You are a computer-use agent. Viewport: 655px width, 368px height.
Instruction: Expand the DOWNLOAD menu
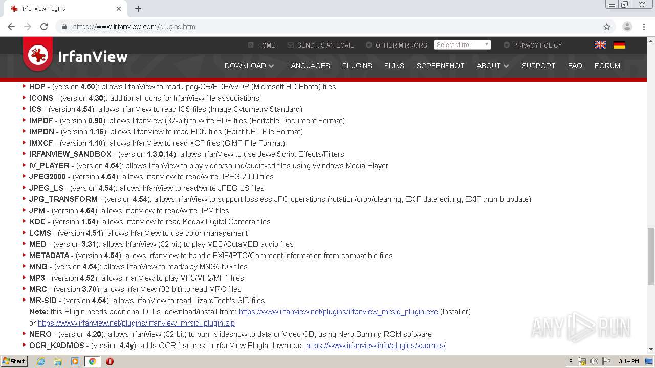click(x=249, y=66)
